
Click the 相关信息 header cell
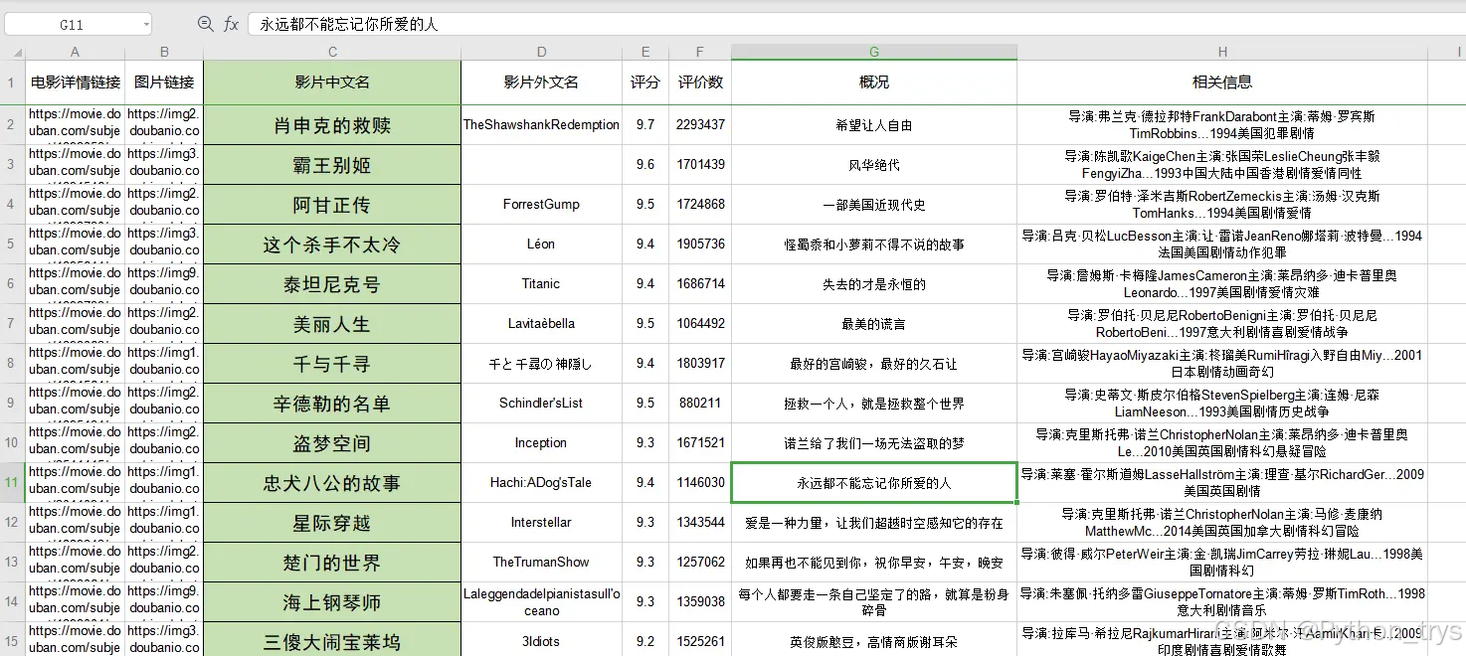1222,82
